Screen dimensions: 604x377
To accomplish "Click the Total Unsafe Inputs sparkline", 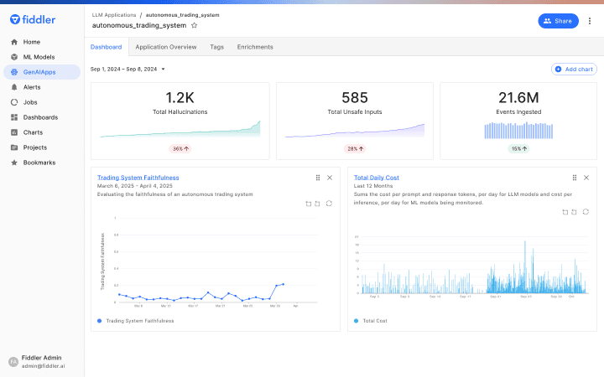I will [x=355, y=131].
